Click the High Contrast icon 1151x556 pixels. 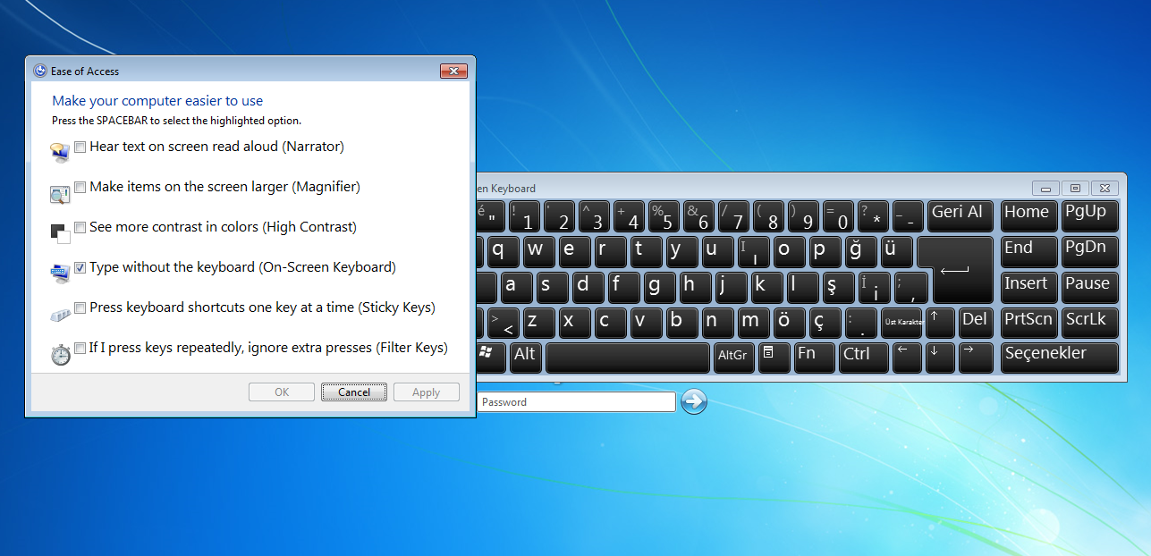pyautogui.click(x=60, y=233)
